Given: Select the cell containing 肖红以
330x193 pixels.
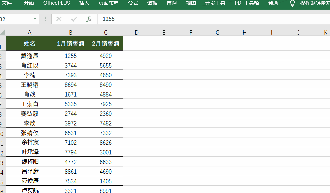Looking at the screenshot, I should tap(29, 65).
